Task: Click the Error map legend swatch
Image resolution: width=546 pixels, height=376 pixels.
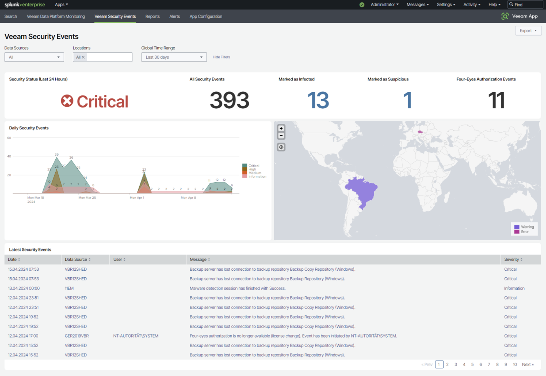Action: (517, 232)
